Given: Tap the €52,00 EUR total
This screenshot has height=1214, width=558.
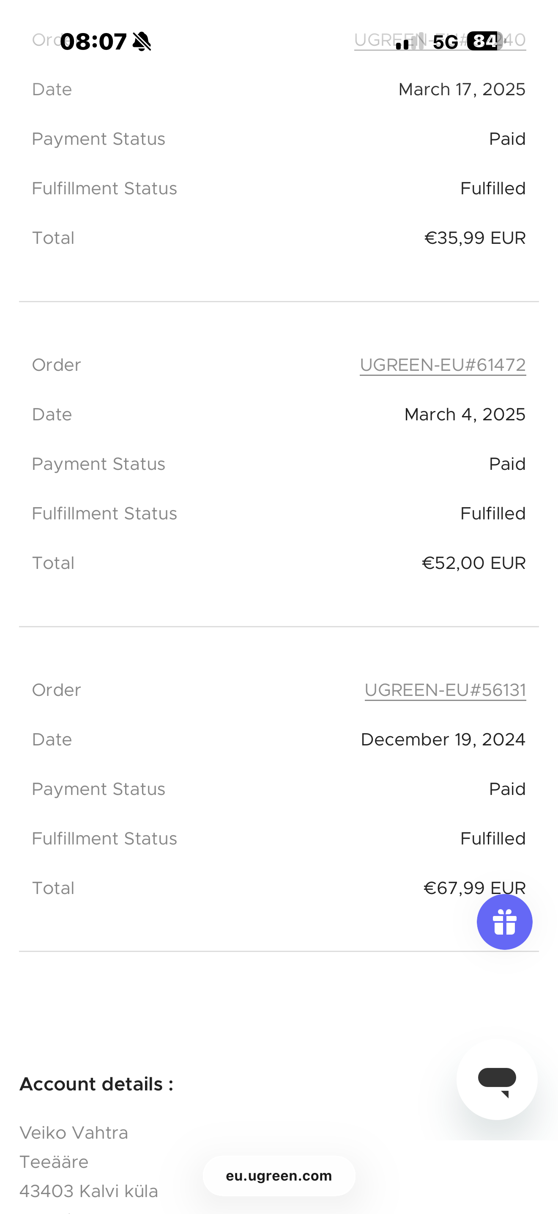Looking at the screenshot, I should (473, 563).
